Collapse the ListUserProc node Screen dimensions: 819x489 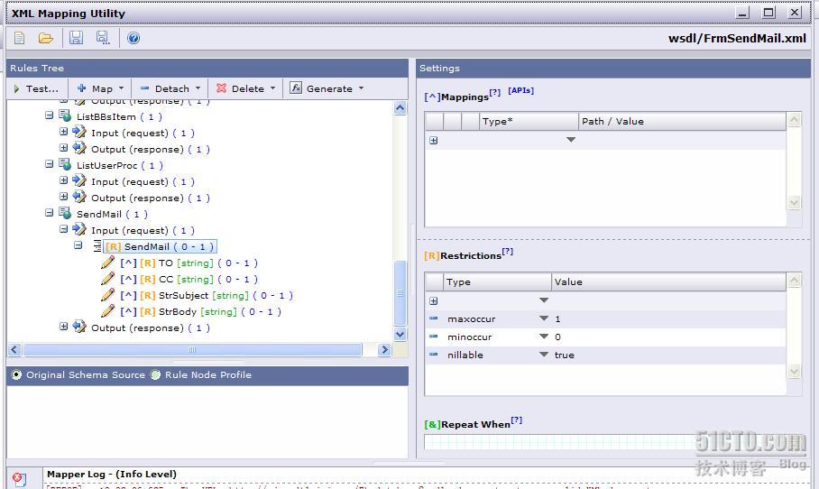coord(49,164)
